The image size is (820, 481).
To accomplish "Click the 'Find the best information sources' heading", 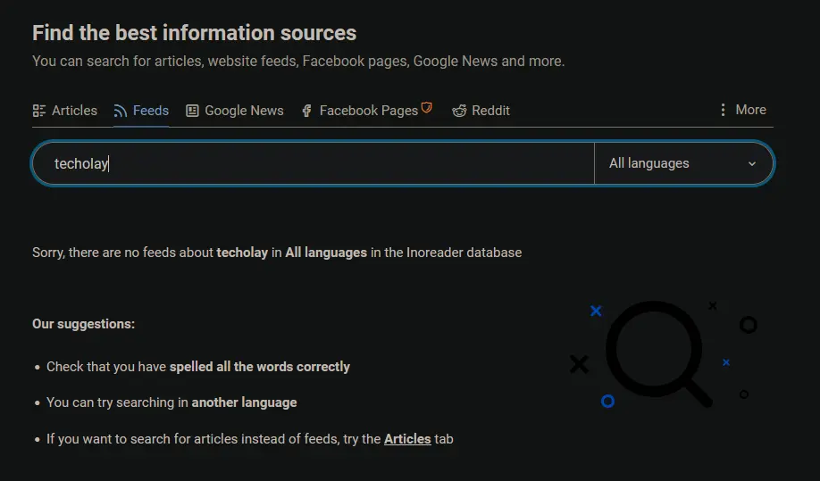I will 195,33.
